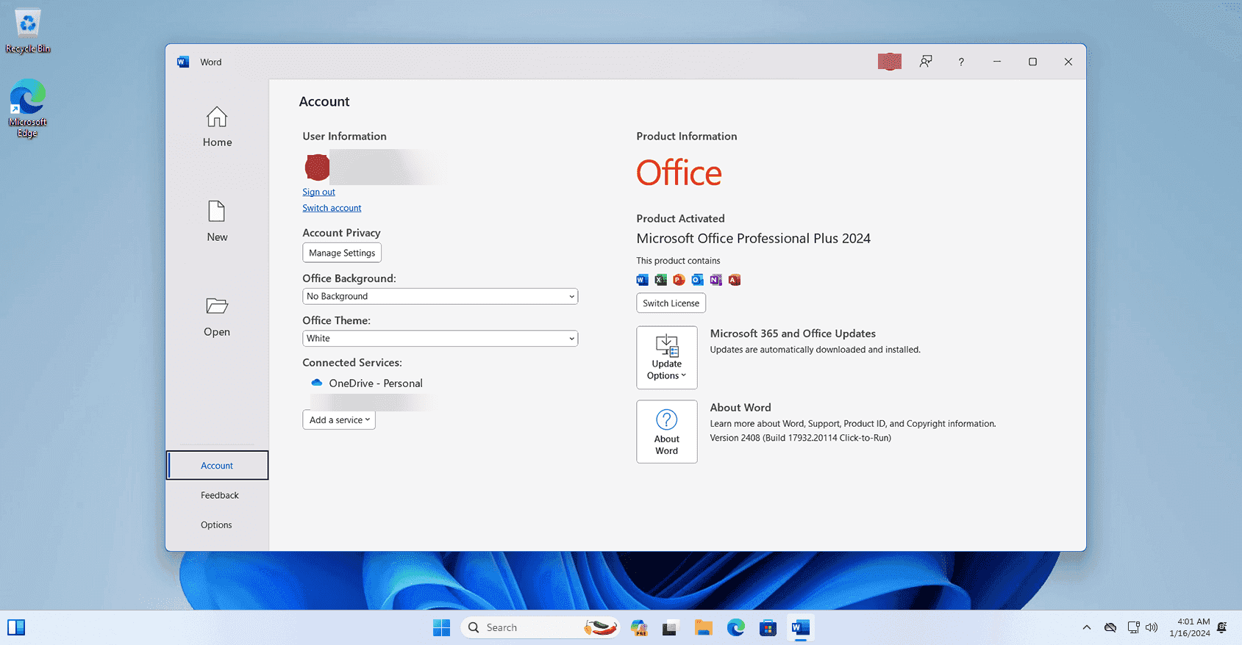Click the Excel icon in the product list
The width and height of the screenshot is (1242, 645).
pyautogui.click(x=660, y=280)
